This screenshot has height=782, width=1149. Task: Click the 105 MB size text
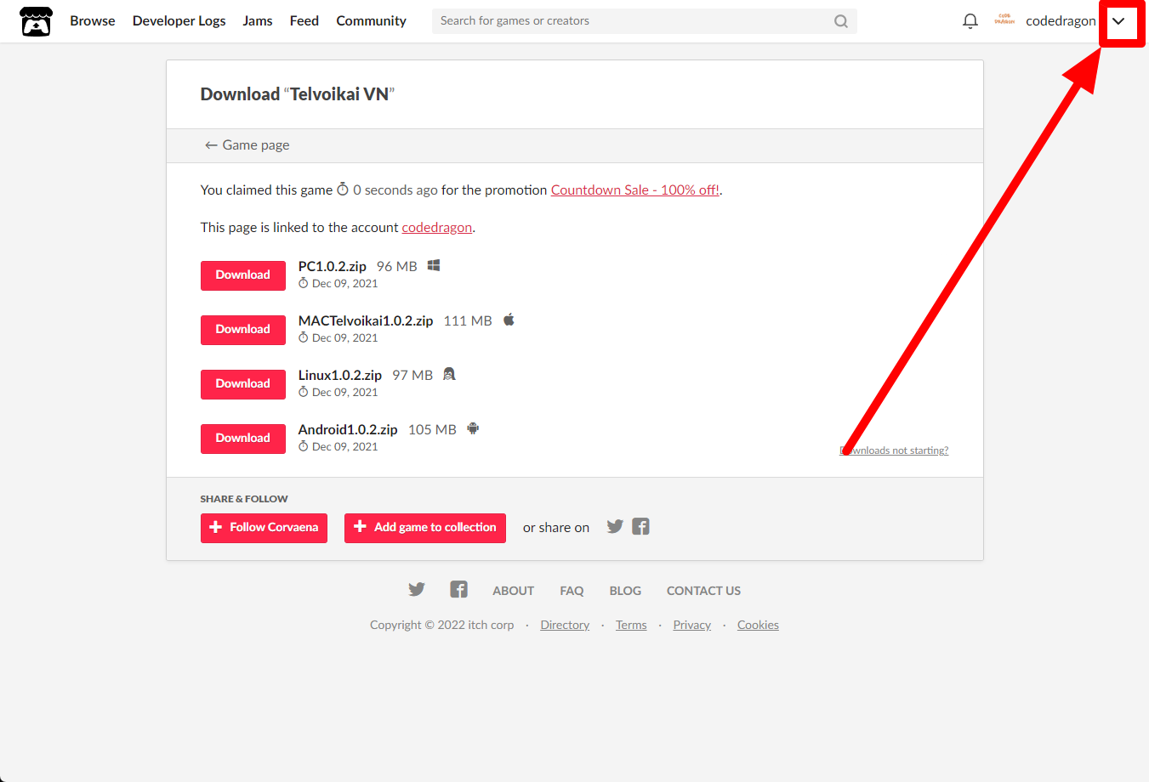[432, 430]
